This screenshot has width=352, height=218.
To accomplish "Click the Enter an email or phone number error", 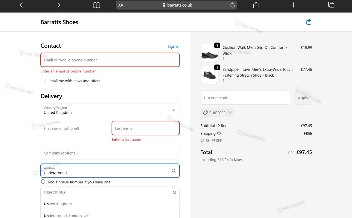I will [x=68, y=71].
